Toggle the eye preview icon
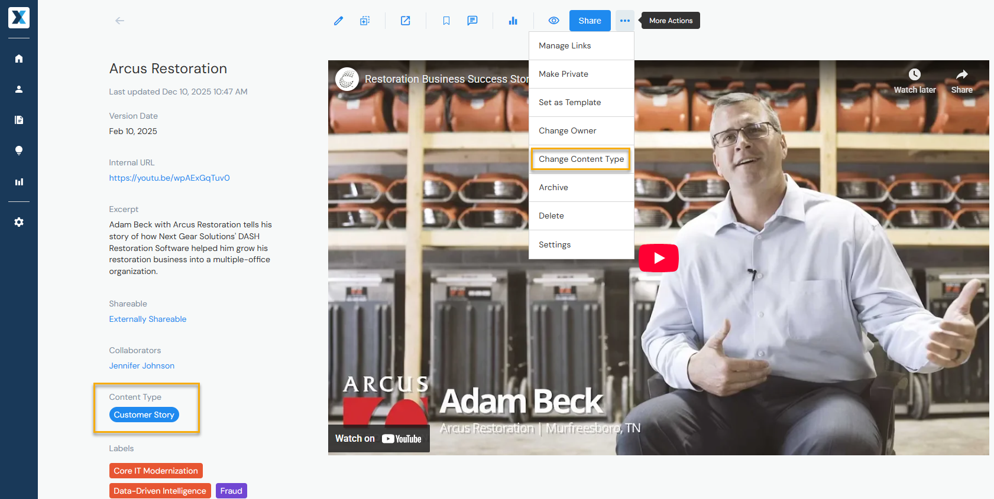Image resolution: width=994 pixels, height=499 pixels. [x=553, y=21]
